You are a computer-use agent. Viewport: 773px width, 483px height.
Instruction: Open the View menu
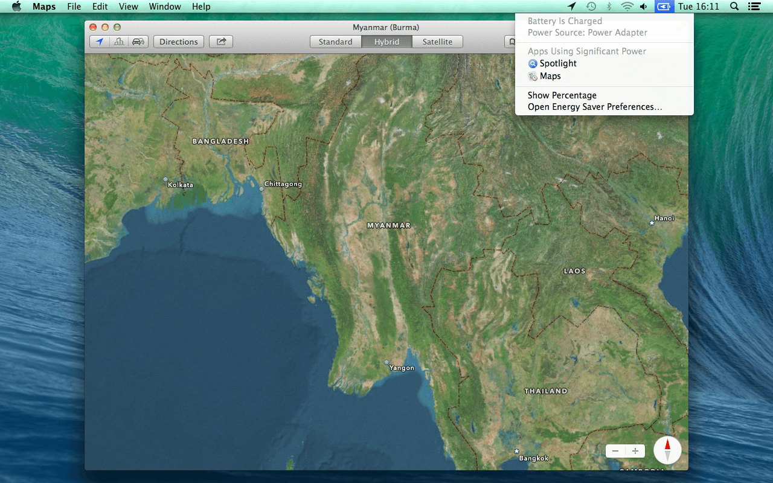128,7
